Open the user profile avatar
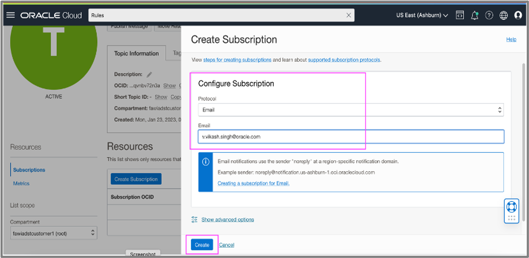This screenshot has height=258, width=529. point(518,15)
